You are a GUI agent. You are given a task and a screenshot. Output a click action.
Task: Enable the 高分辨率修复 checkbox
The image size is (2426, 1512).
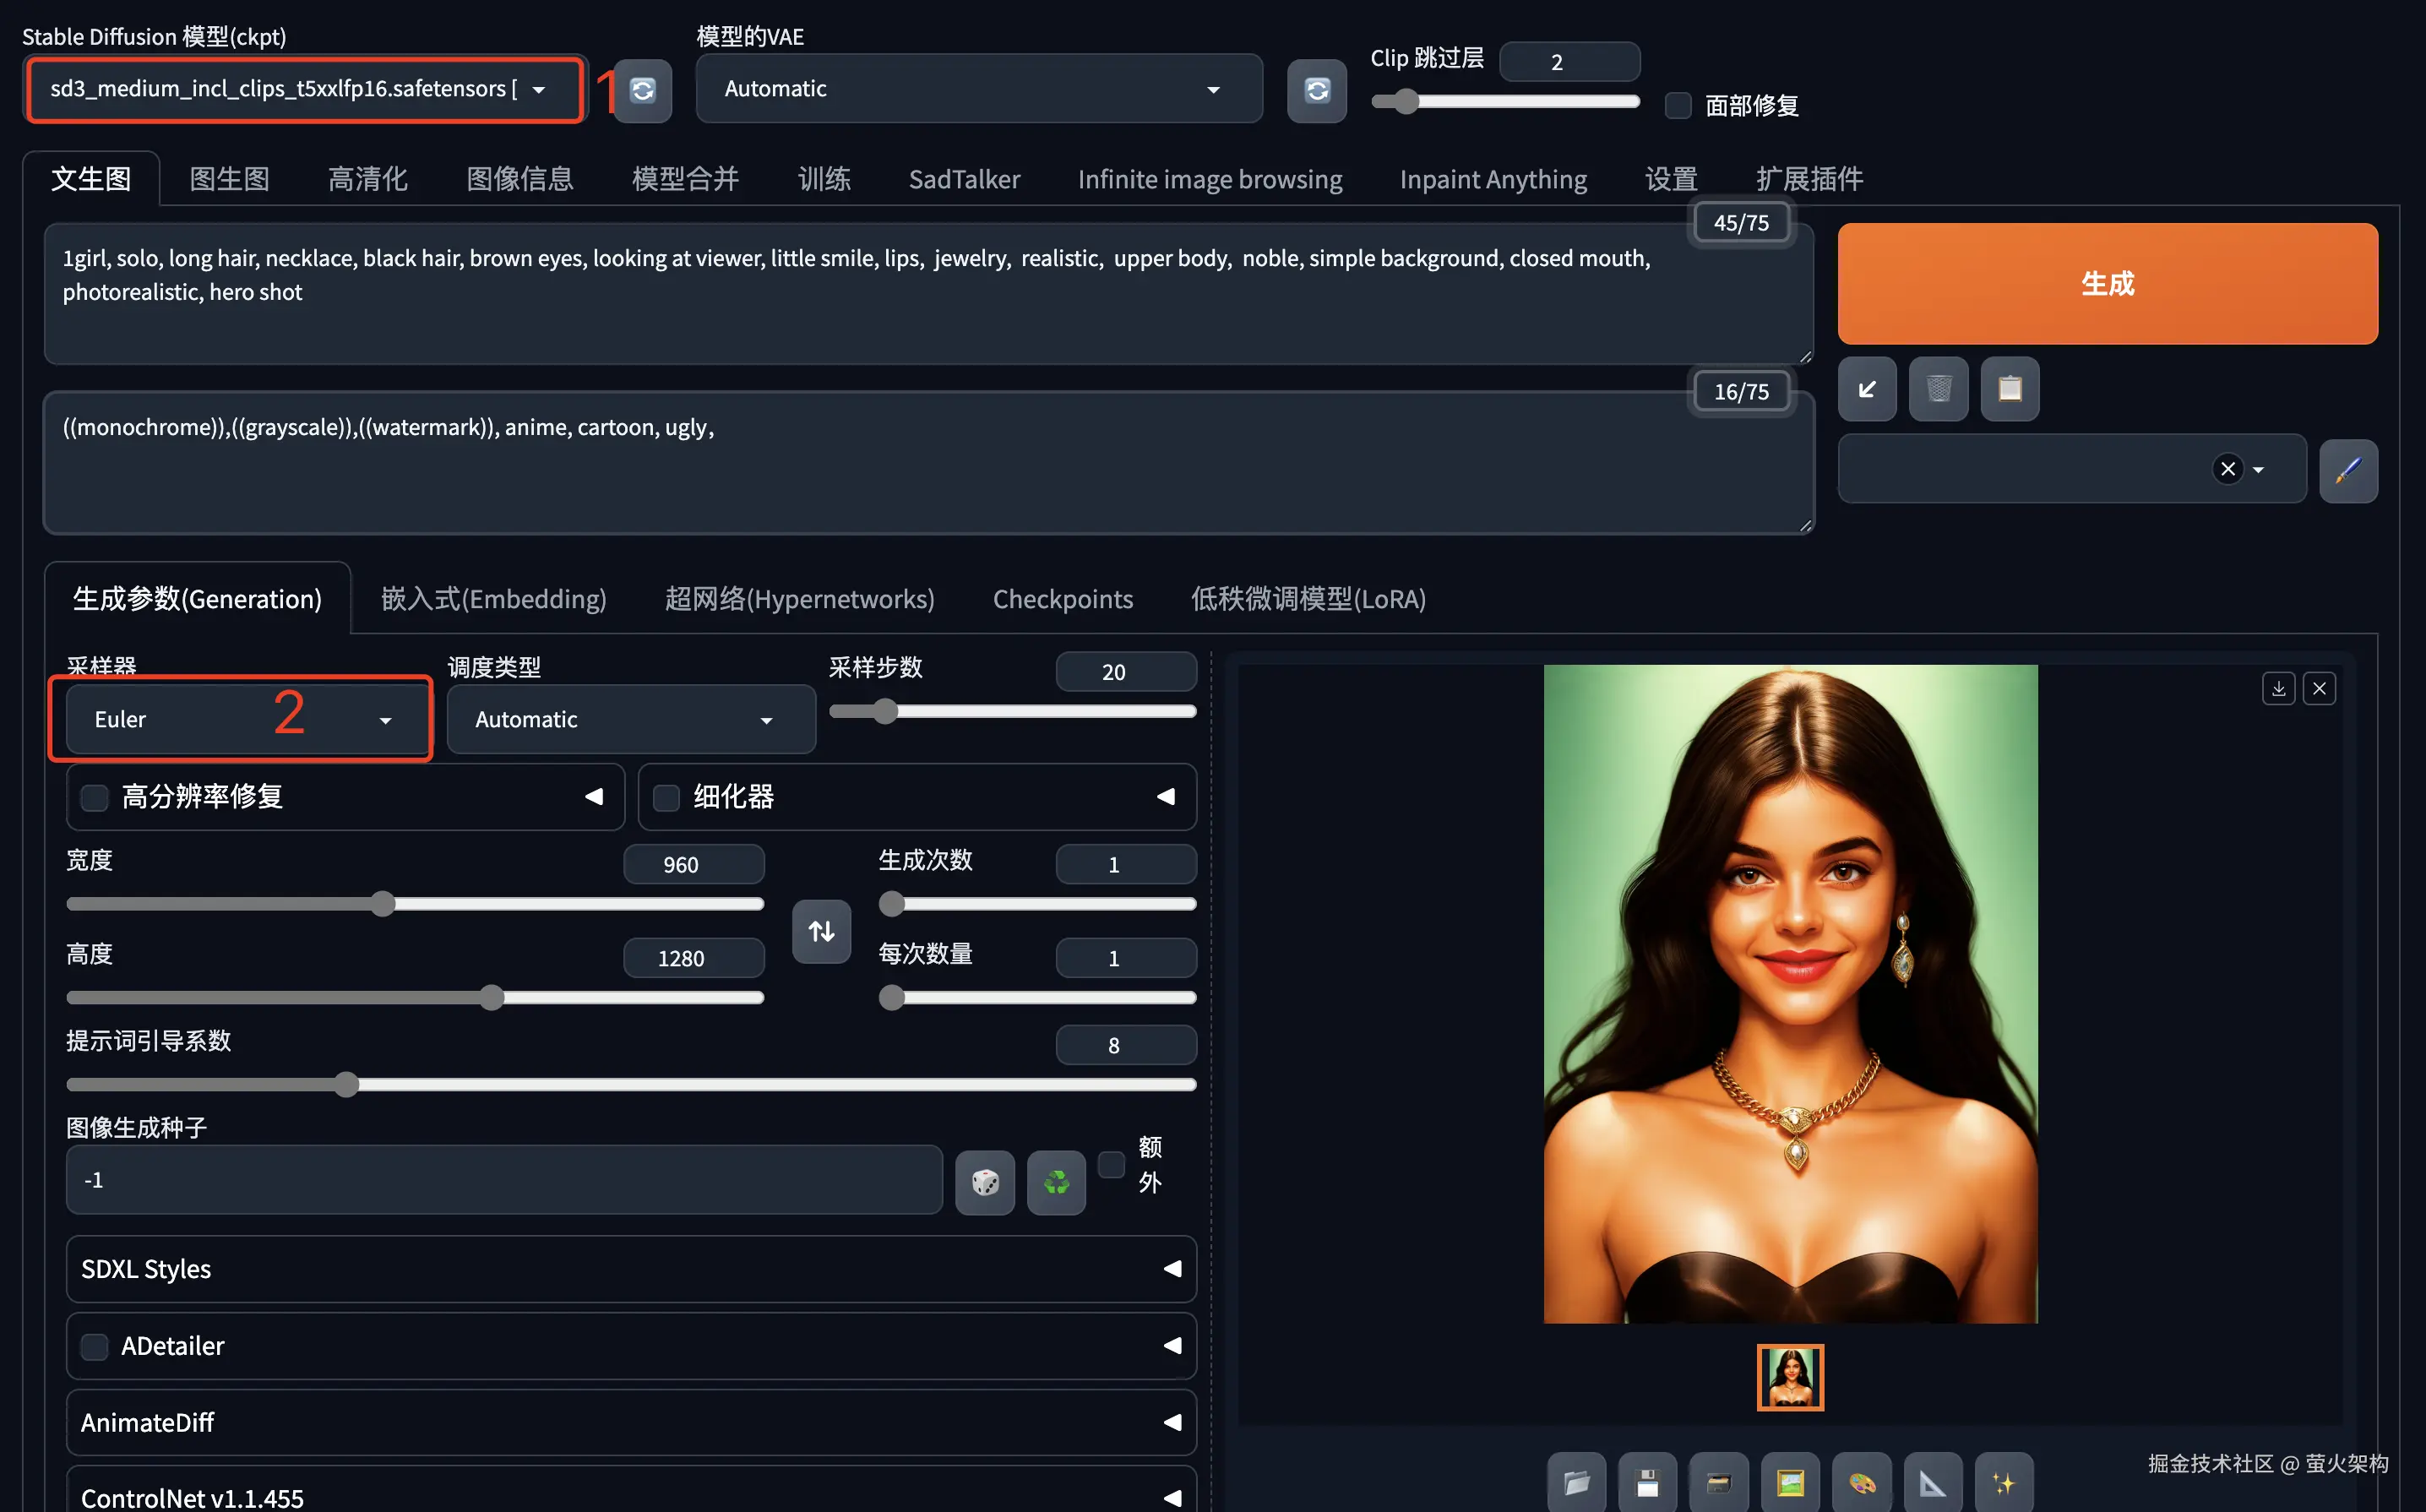click(x=95, y=797)
